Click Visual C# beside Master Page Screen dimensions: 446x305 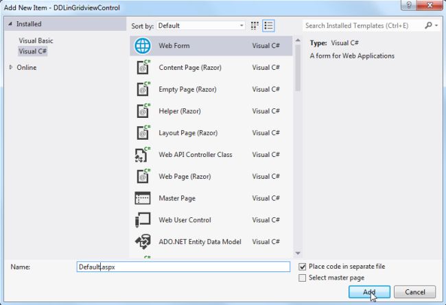click(x=266, y=198)
